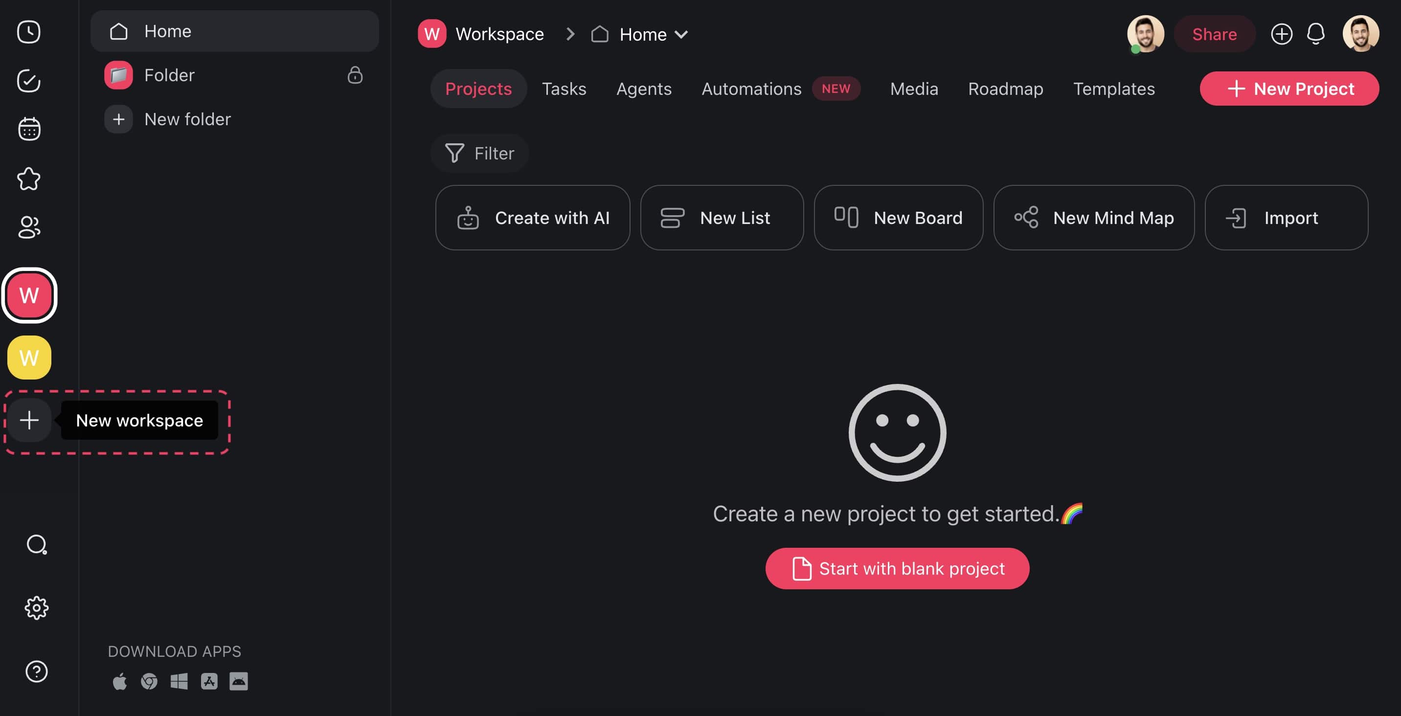Select the yellow W workspace avatar
The width and height of the screenshot is (1401, 716).
[29, 357]
